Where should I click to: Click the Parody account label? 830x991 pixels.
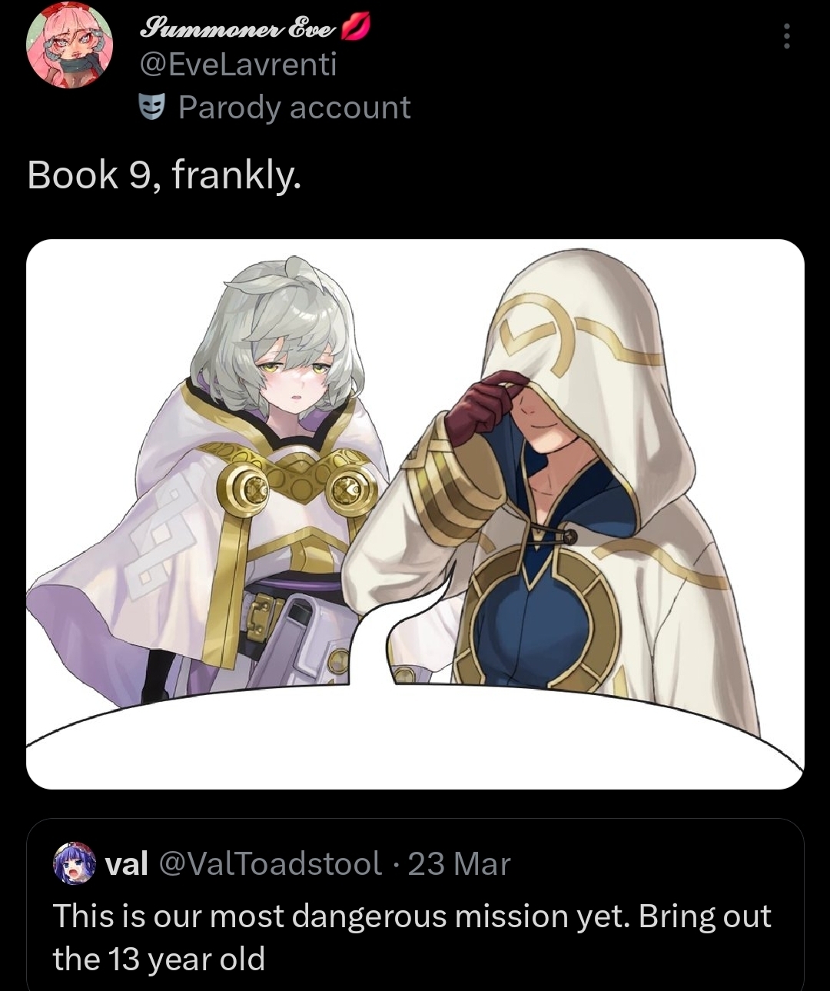click(294, 108)
